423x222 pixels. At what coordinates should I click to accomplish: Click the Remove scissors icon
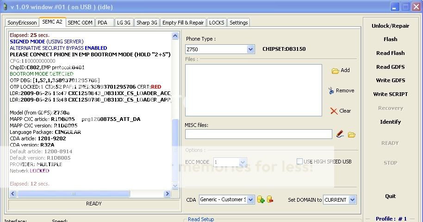(331, 90)
